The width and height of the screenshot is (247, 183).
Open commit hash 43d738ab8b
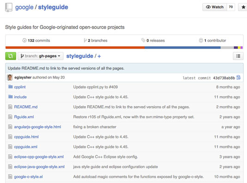(224, 78)
